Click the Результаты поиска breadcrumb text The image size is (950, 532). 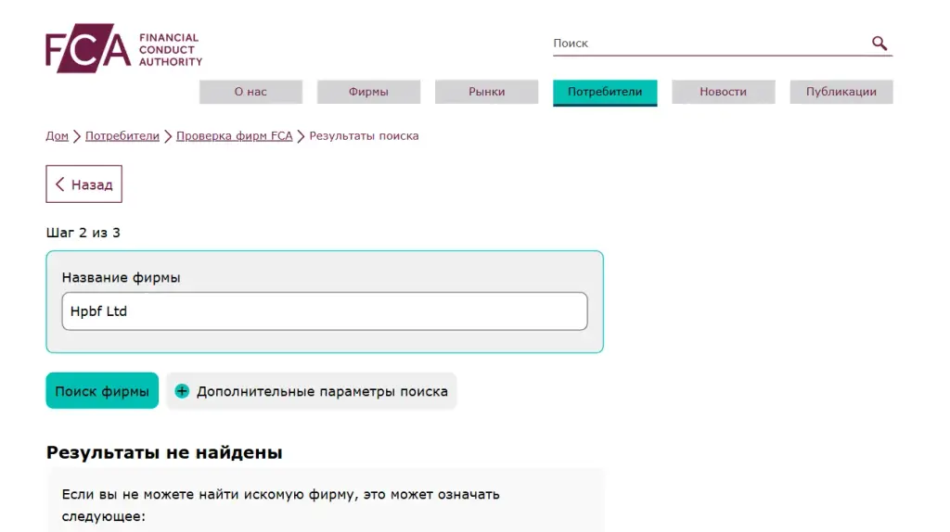click(364, 136)
